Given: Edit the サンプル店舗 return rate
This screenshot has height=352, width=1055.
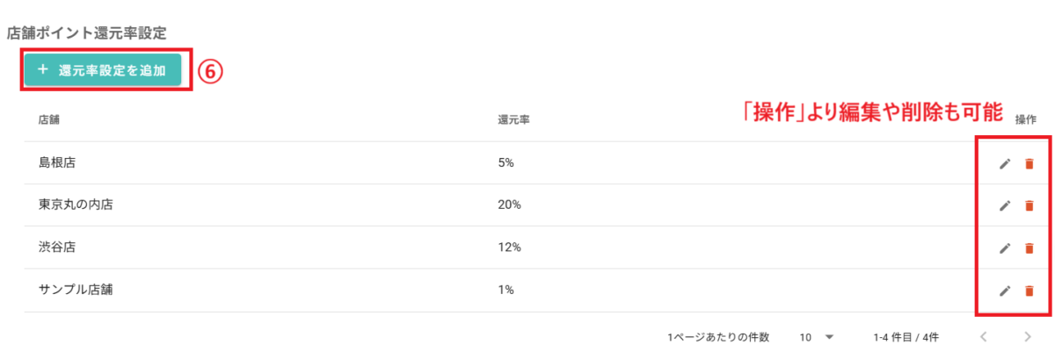Looking at the screenshot, I should [1005, 291].
